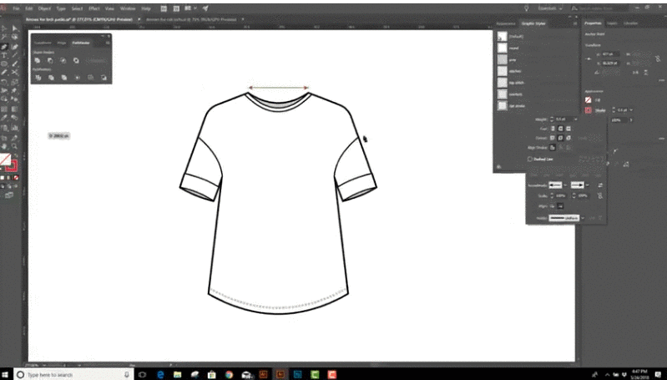Select the Selection (black arrow) tool

tap(4, 28)
